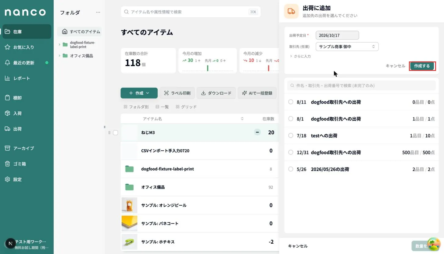Viewport: 444px width, 254px height.
Task: Click the 出荷予定日 date field
Action: 337,35
